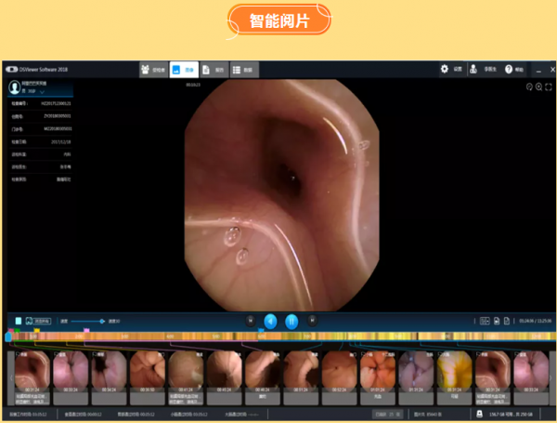Open the settings gear icon

click(445, 69)
